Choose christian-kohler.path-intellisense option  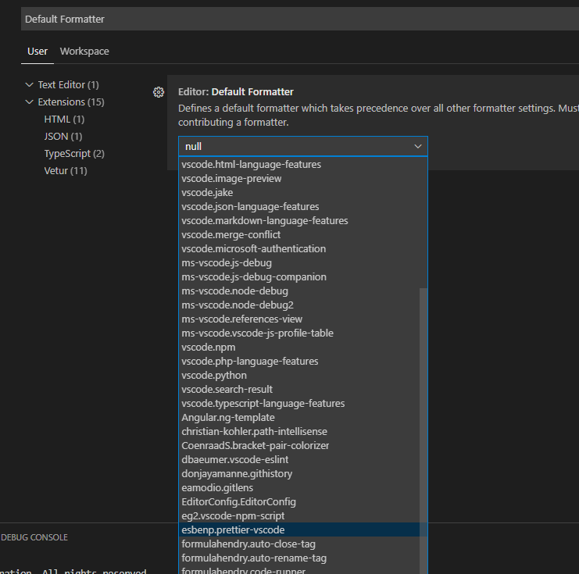tap(299, 431)
